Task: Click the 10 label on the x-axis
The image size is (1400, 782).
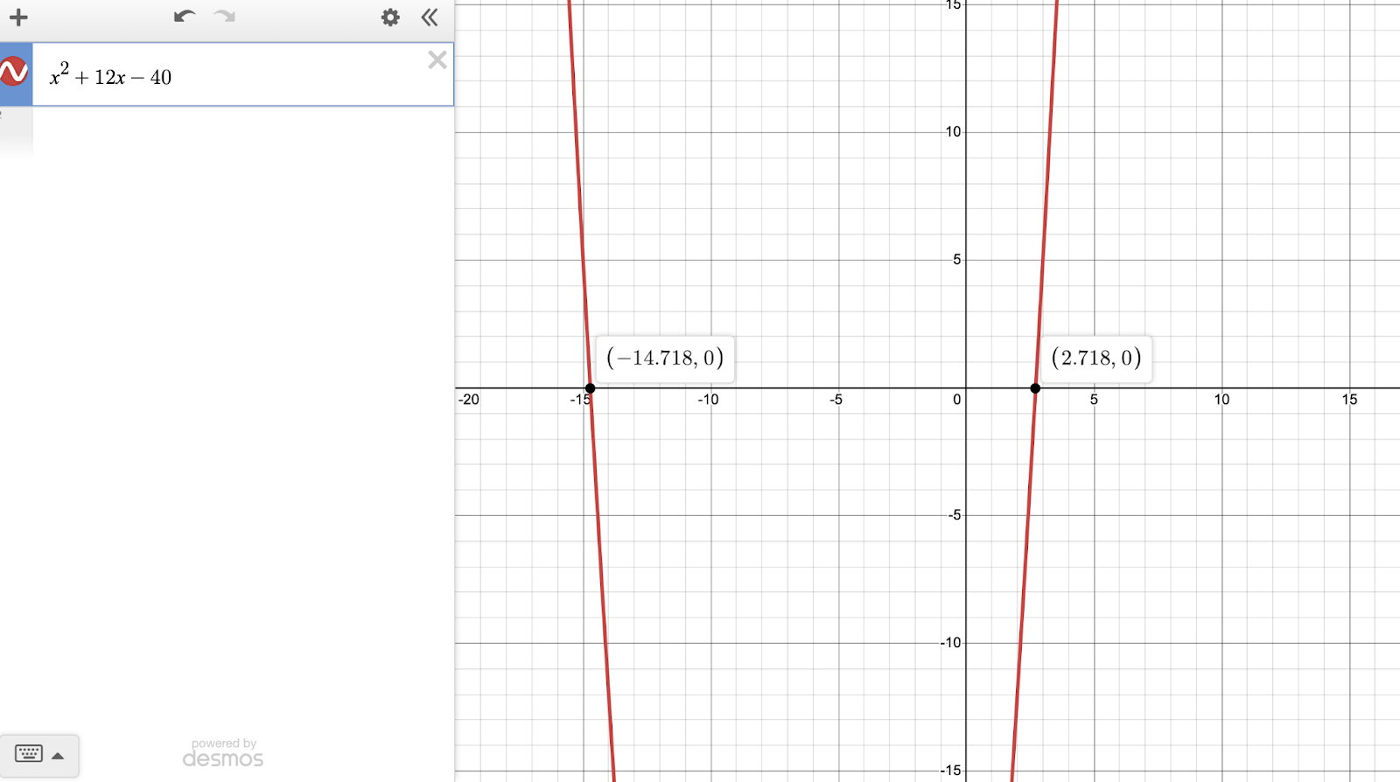Action: (1221, 400)
